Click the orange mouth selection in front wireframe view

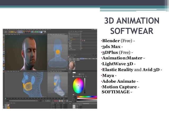[58, 52]
